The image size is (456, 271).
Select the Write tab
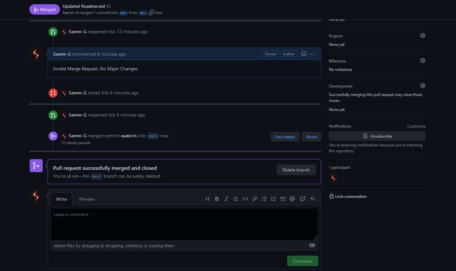pos(61,199)
